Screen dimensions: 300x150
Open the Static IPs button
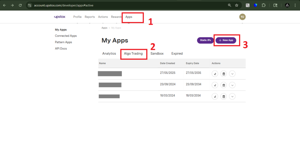205,40
